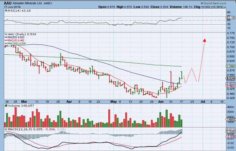The image size is (236, 151).
Task: Click the AAU (Daily) candlestick legend icon
Action: tap(6, 34)
